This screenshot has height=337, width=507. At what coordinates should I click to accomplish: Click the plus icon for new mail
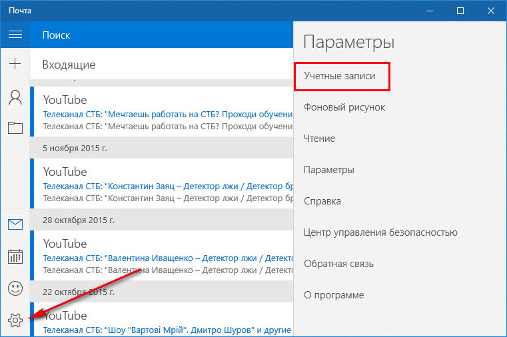[15, 65]
